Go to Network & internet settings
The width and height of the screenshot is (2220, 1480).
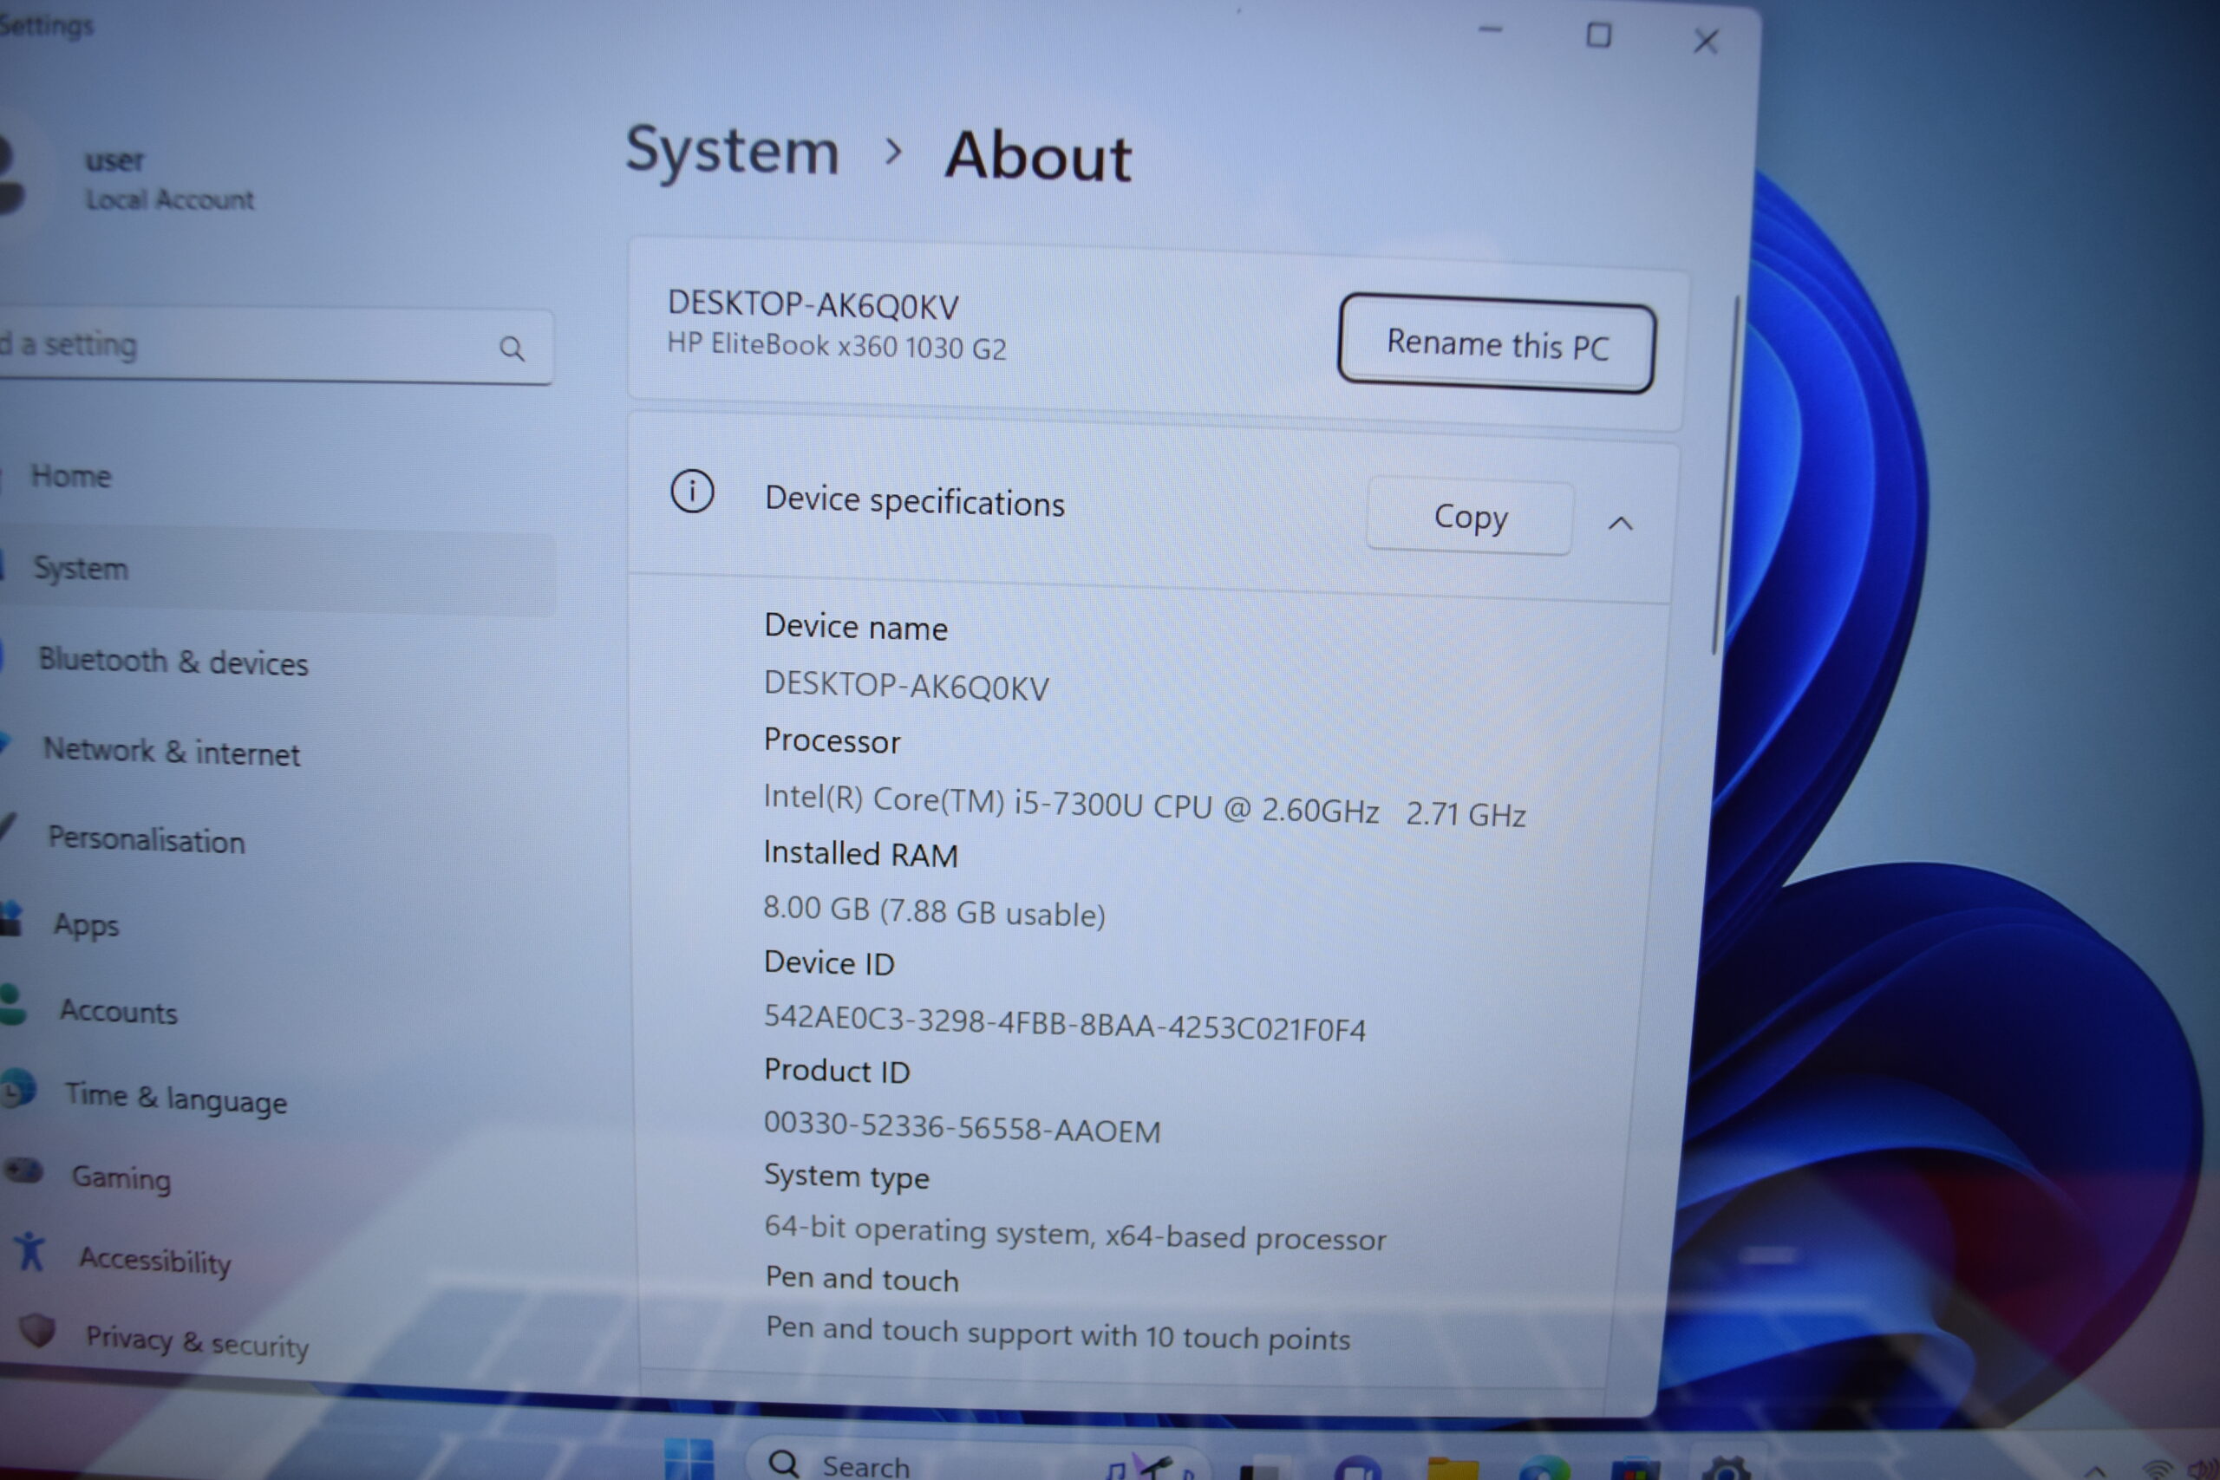pyautogui.click(x=172, y=753)
